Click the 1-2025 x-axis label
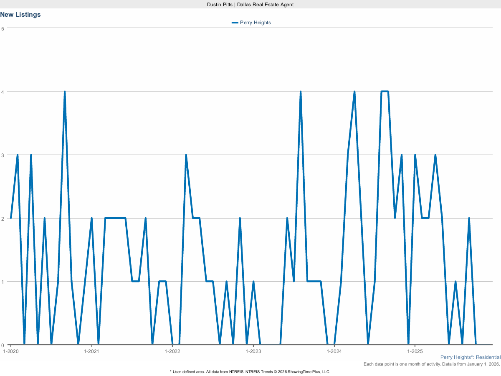This screenshot has height=376, width=501. [415, 351]
